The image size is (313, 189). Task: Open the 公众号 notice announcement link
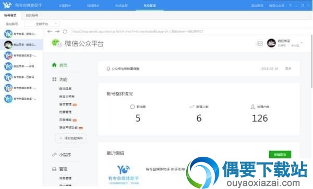(x=126, y=69)
